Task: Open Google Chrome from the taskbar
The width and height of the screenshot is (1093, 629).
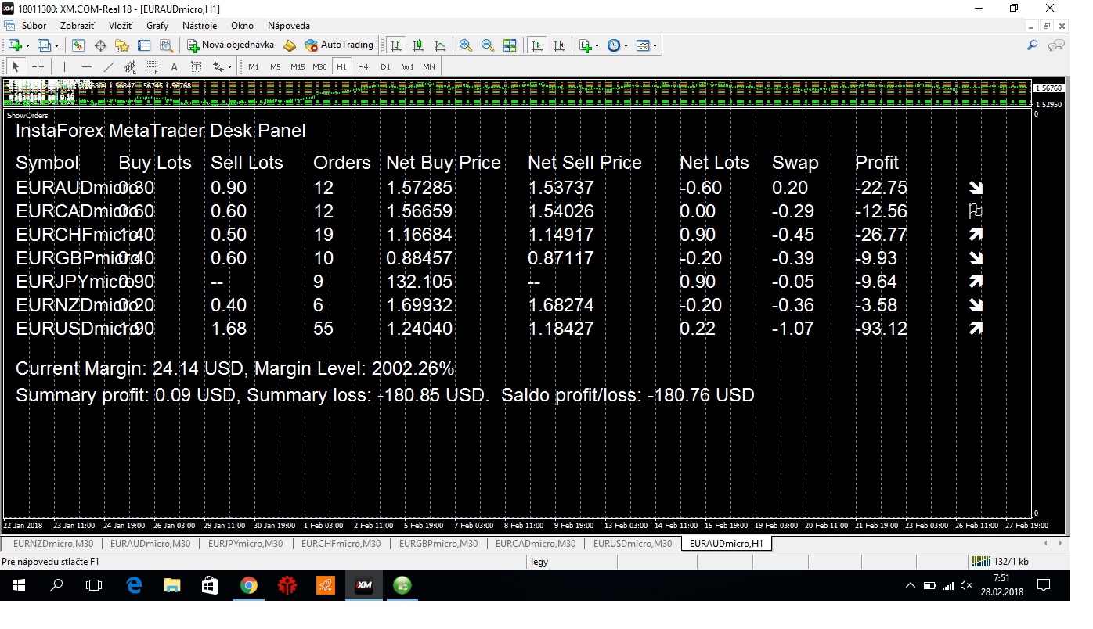Action: 249,585
